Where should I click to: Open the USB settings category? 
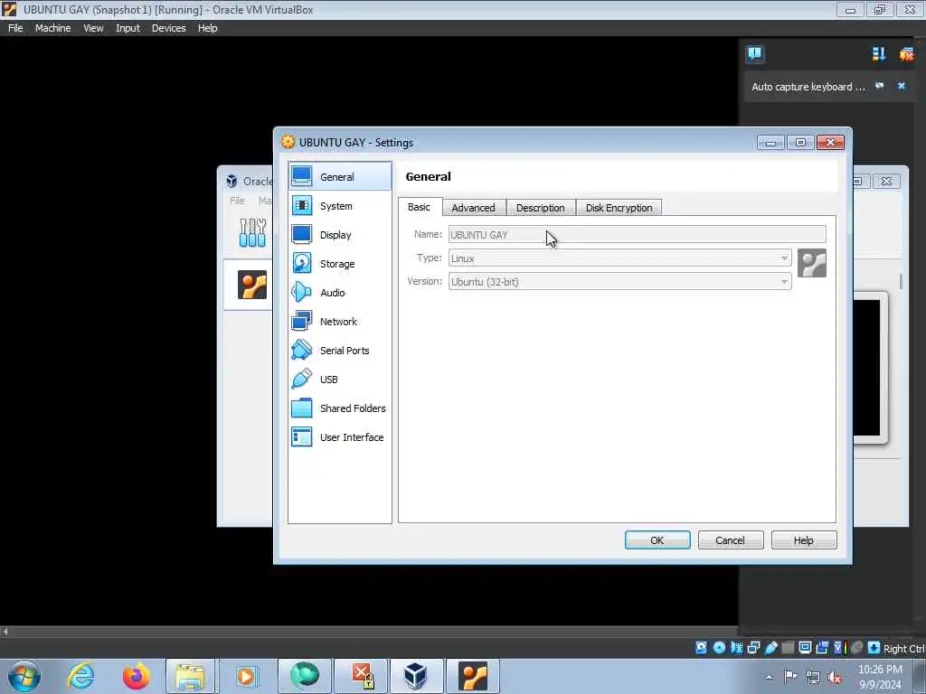pos(340,379)
